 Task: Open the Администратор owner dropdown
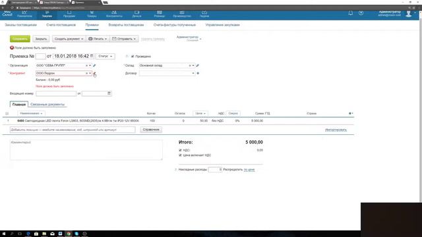pos(189,38)
